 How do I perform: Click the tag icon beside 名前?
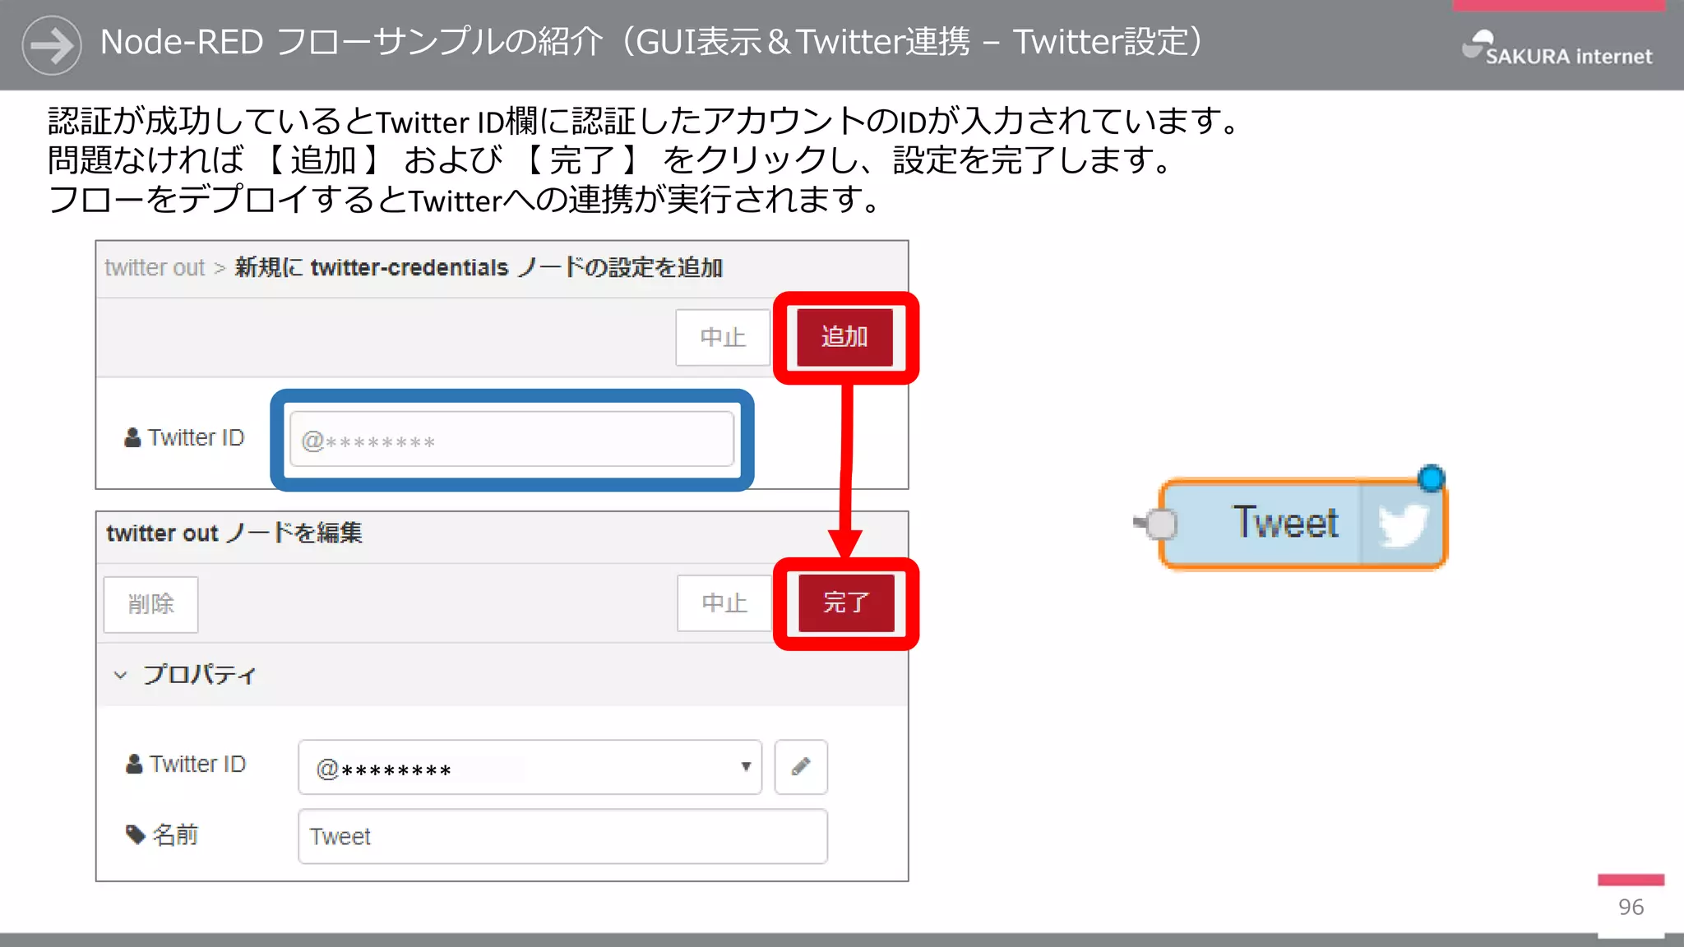136,834
